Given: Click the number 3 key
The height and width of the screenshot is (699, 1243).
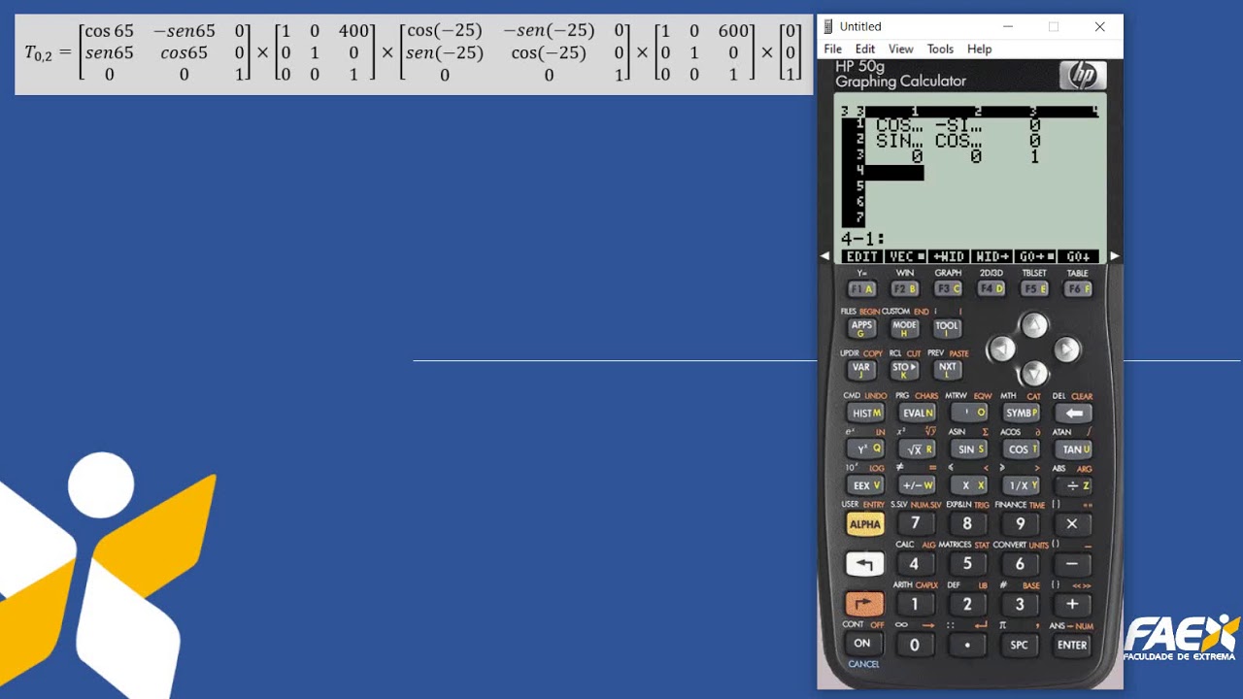Looking at the screenshot, I should click(x=1020, y=604).
